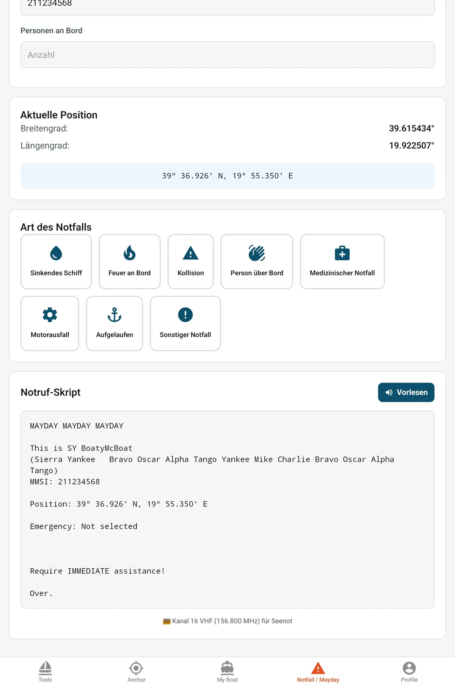Choose the Sonstiger Notfall label
Viewport: 455px width, 684px height.
(185, 335)
